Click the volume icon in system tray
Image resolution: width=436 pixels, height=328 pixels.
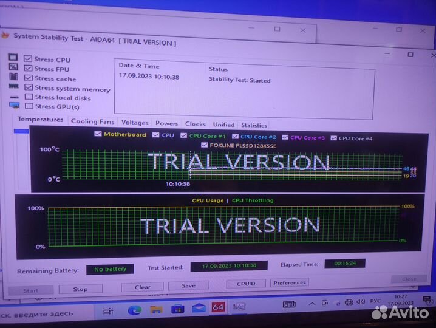point(344,303)
